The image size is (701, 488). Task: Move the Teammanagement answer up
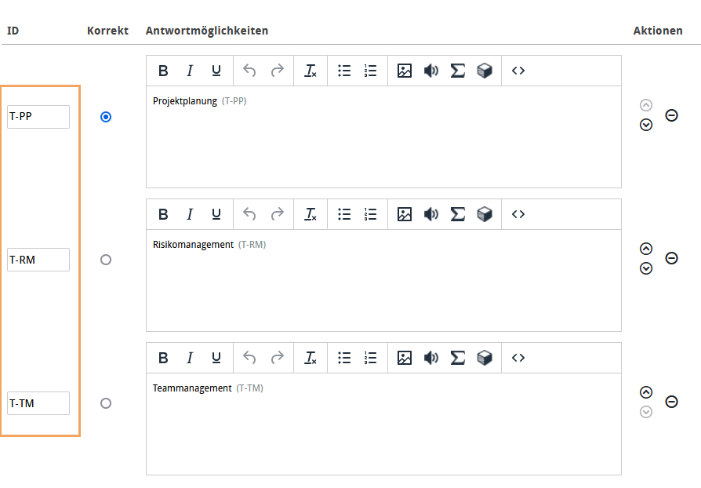click(646, 392)
